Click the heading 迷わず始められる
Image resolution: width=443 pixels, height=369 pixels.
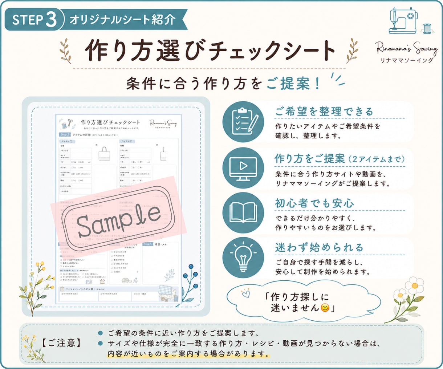[x=319, y=248]
